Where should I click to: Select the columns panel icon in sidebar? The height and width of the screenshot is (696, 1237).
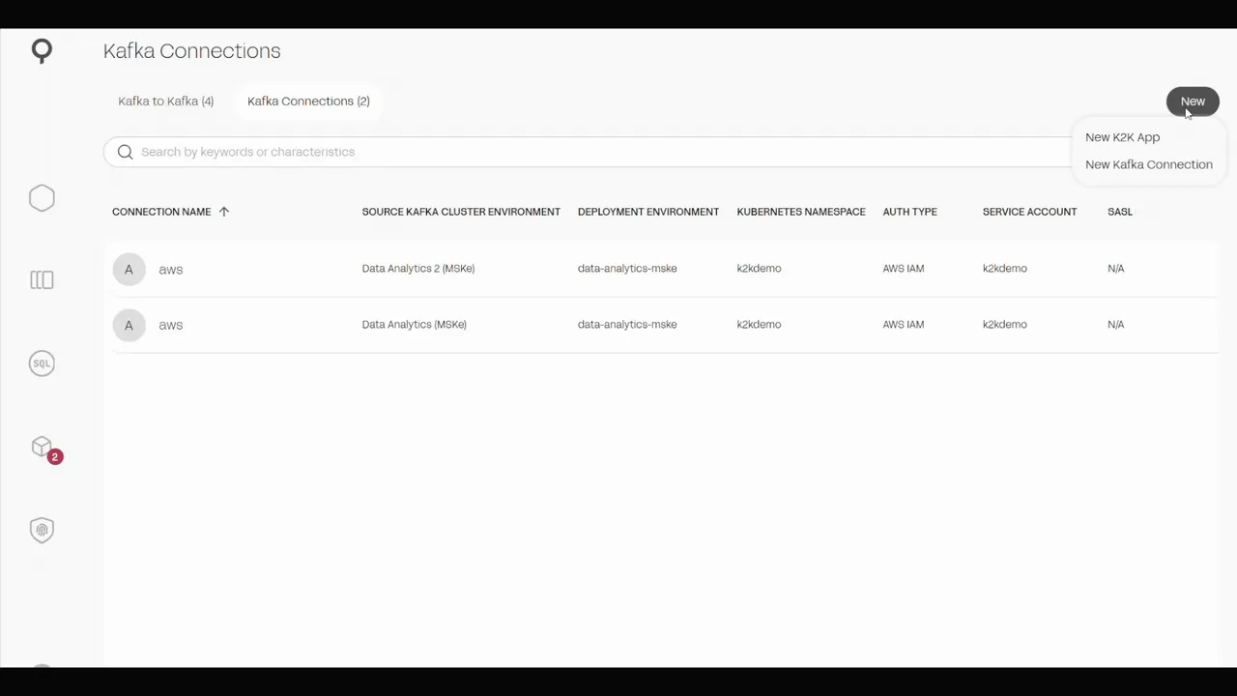coord(42,279)
